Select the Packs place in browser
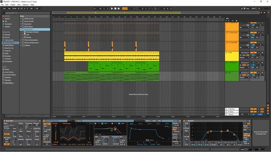Viewport: 271px width, 152px height. click(7, 69)
